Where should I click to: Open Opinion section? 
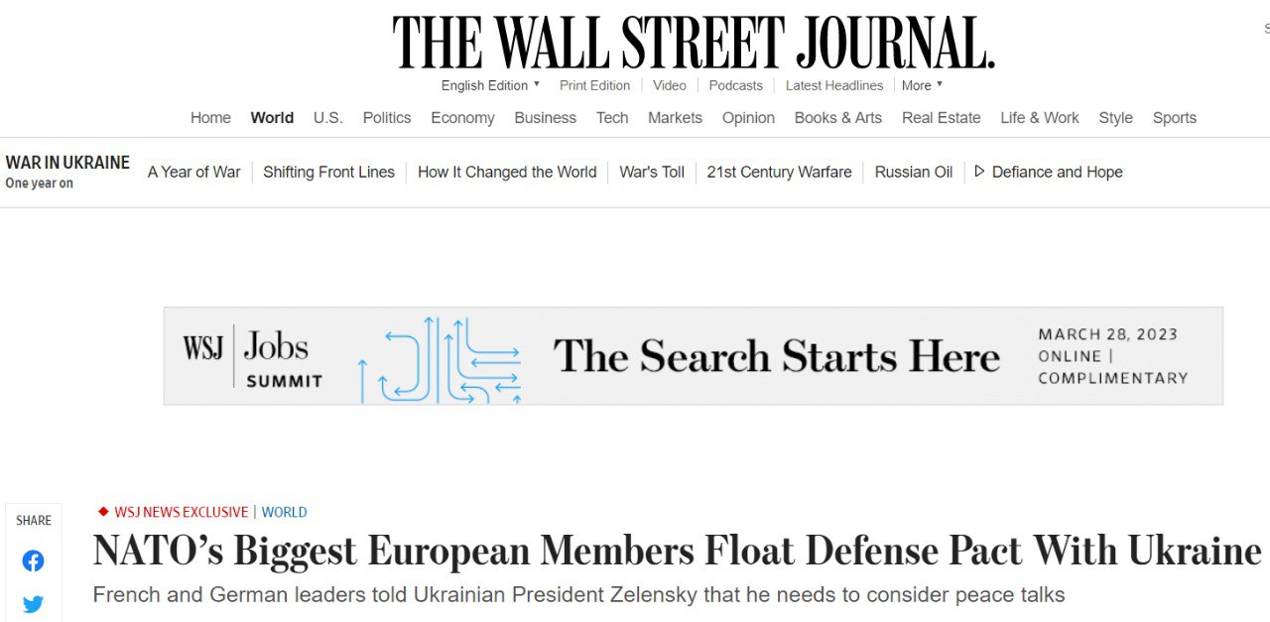pyautogui.click(x=748, y=117)
